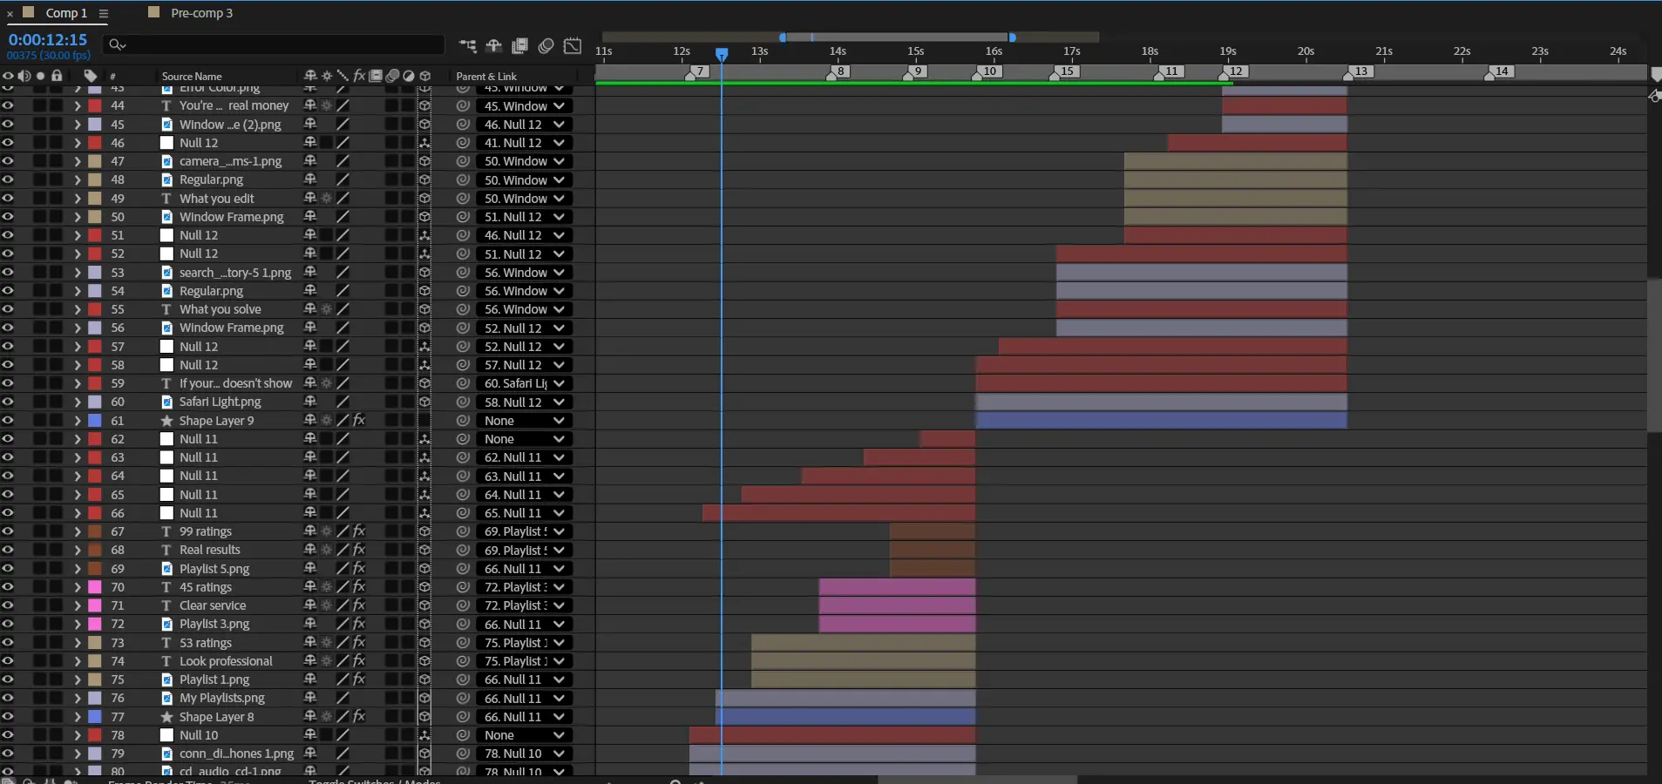The width and height of the screenshot is (1662, 784).
Task: Hide layer 49 What you edit
Action: coord(8,199)
